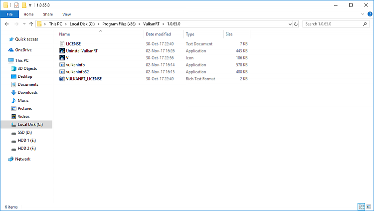This screenshot has width=374, height=211.
Task: Open Downloads folder in sidebar
Action: pos(27,92)
